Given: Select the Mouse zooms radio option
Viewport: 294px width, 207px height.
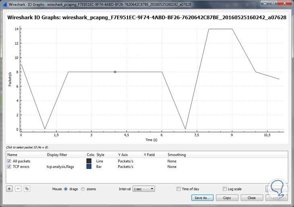Looking at the screenshot, I should [83, 189].
